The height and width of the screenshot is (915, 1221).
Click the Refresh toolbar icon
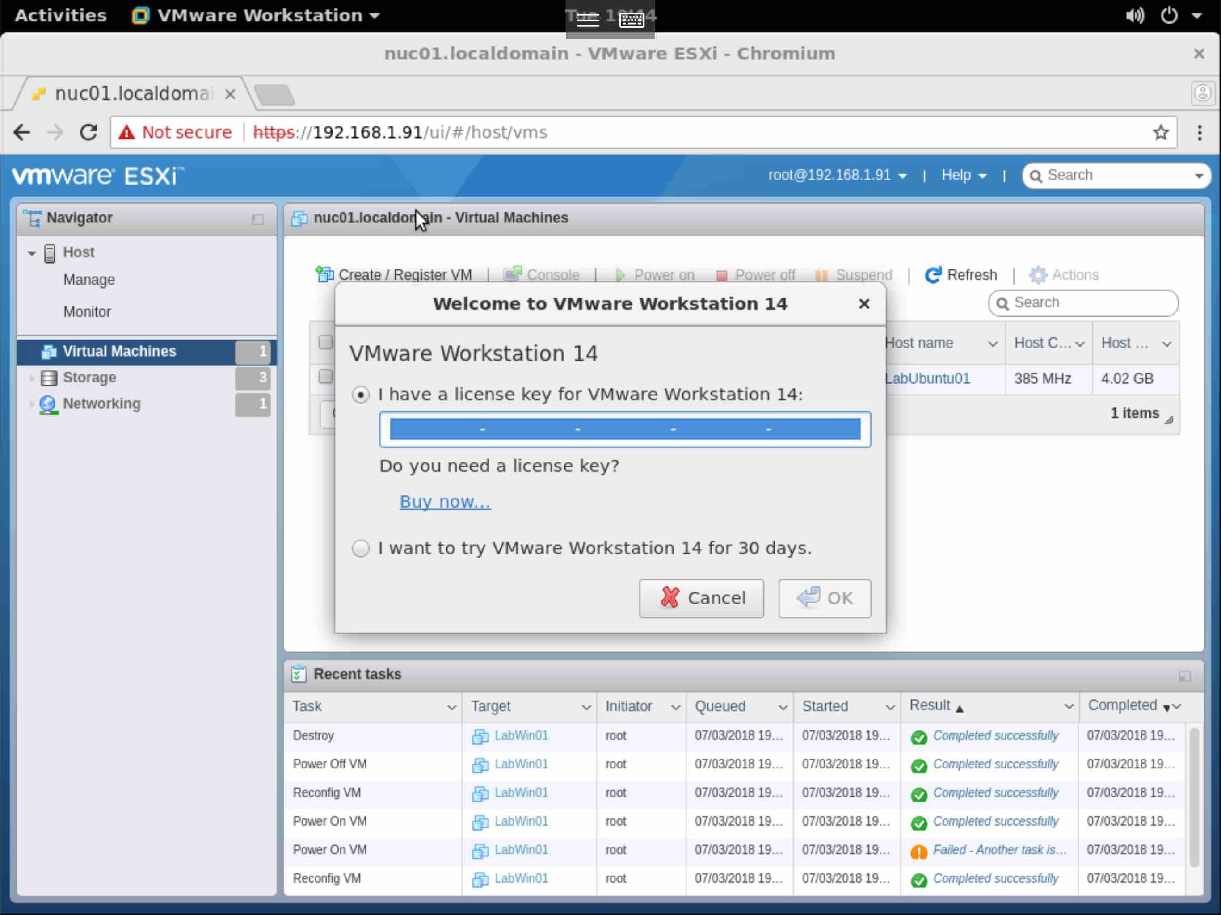click(x=932, y=275)
